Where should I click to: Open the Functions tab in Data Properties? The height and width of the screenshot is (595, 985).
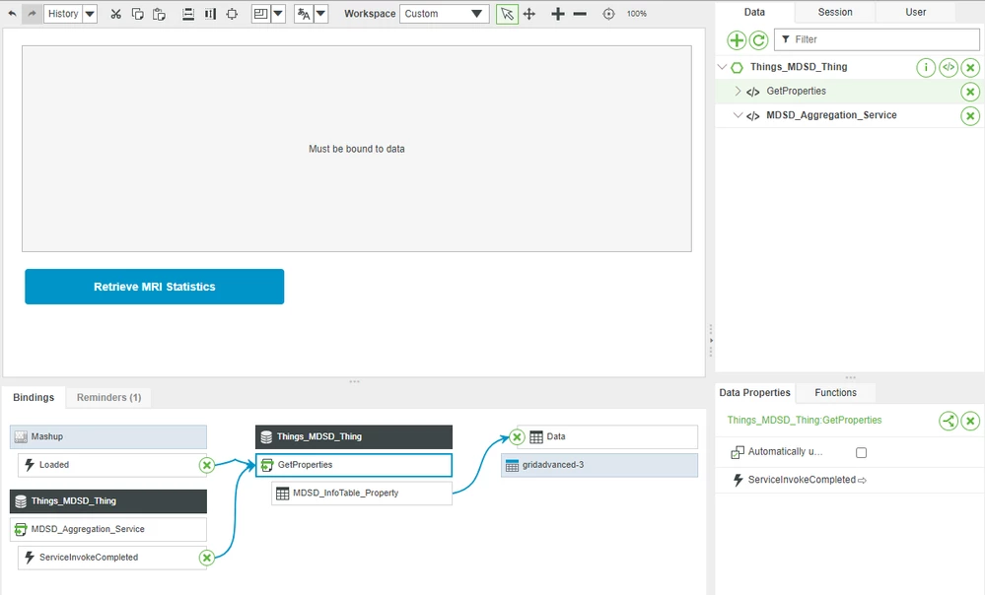point(835,392)
